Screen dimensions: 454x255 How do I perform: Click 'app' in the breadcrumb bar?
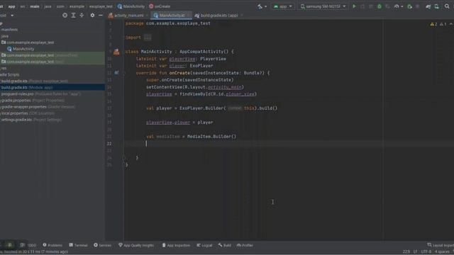(11, 6)
